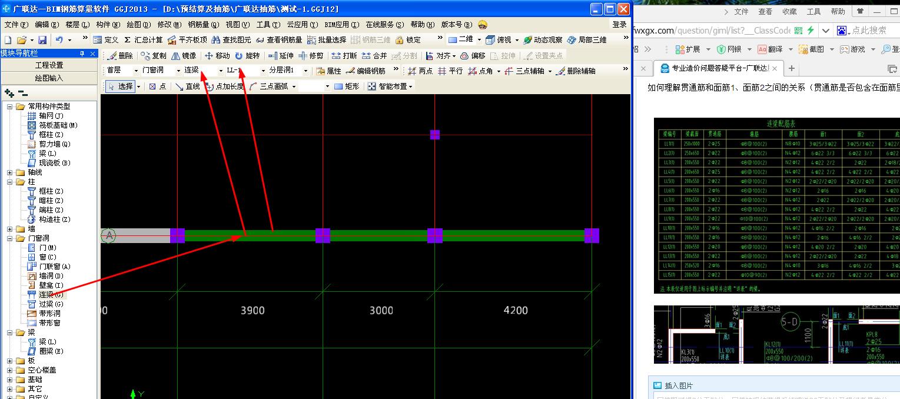Viewport: 900px width, 399px height.
Task: Click the 锁定 lock tool
Action: click(x=408, y=40)
